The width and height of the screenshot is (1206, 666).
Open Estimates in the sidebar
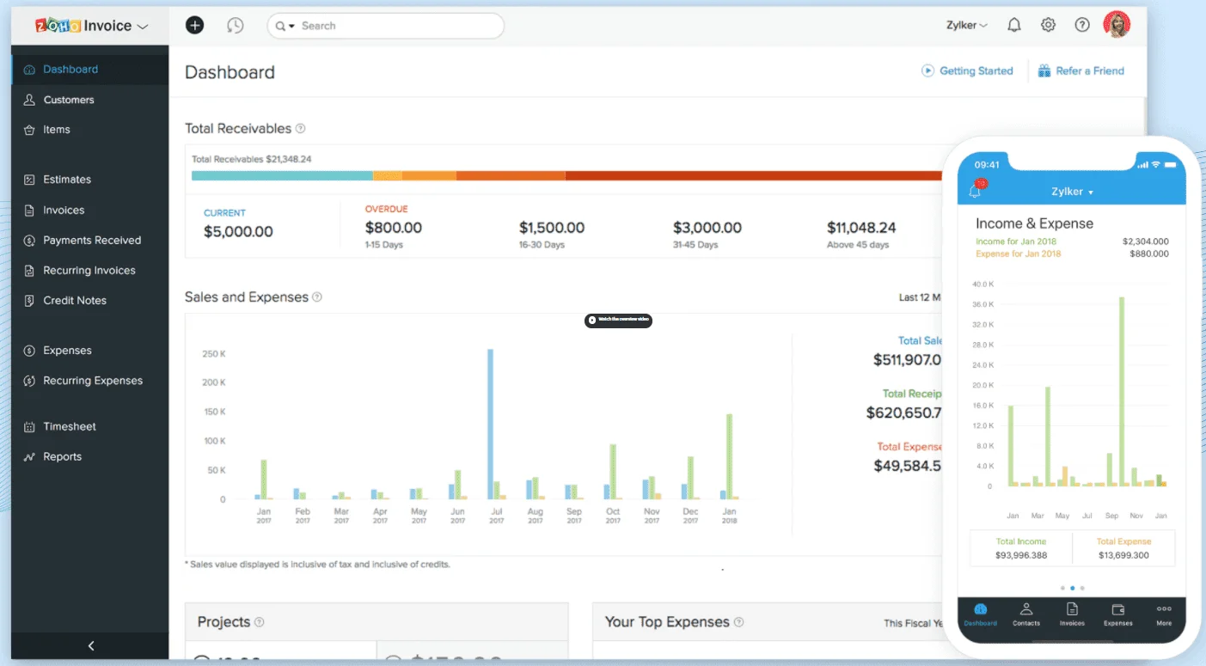pyautogui.click(x=89, y=180)
